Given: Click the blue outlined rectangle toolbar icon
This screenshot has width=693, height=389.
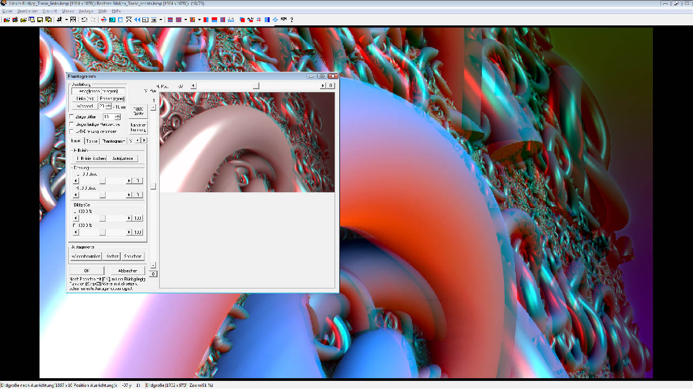Looking at the screenshot, I should tap(120, 19).
